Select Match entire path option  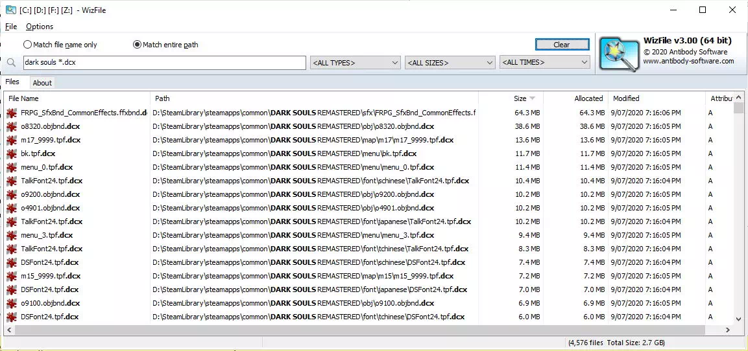165,45
